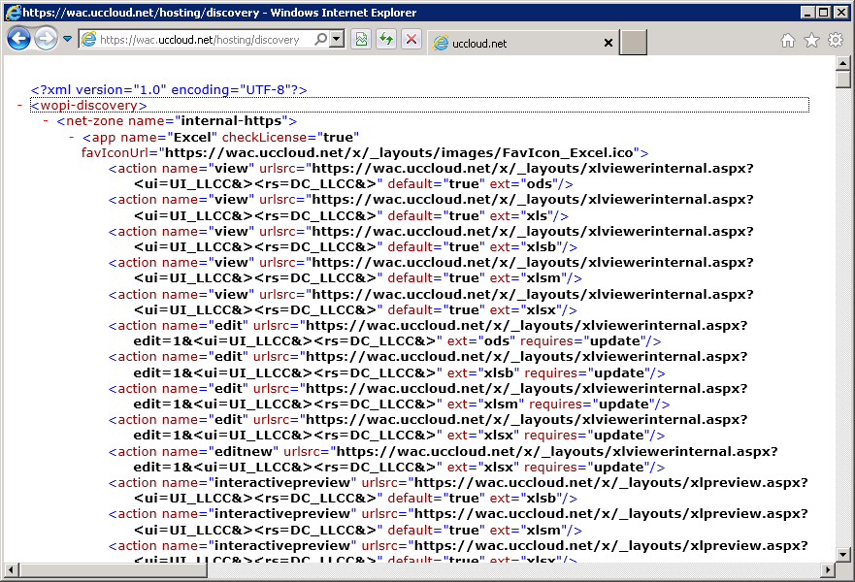855x582 pixels.
Task: Click the horizontal scrollbar right arrow
Action: point(828,570)
